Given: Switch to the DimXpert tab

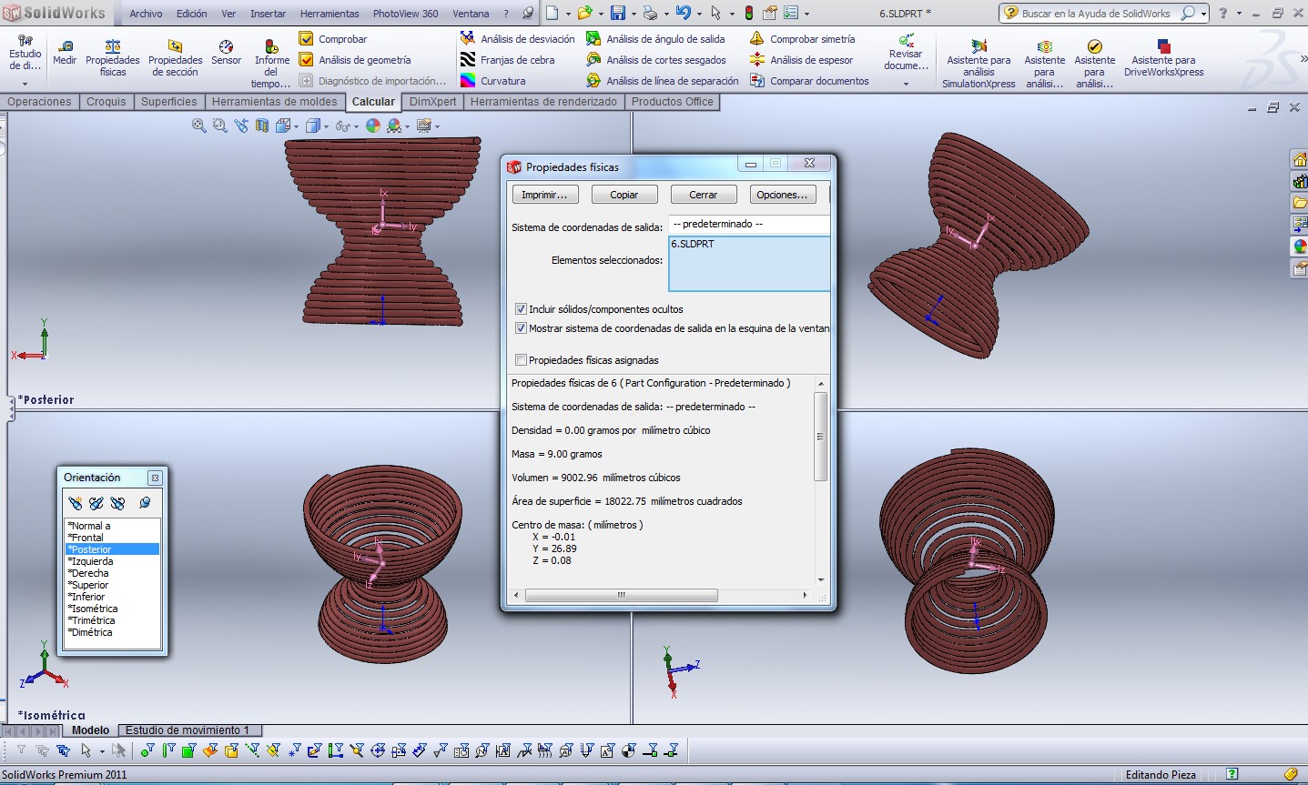Looking at the screenshot, I should 432,102.
